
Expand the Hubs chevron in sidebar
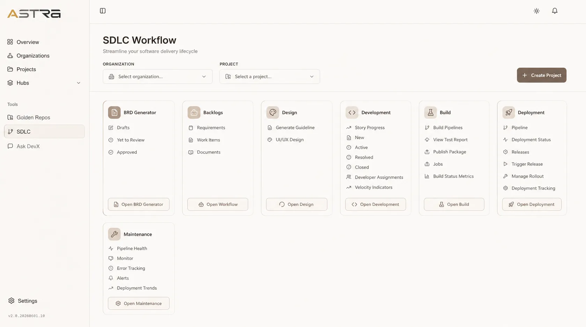pyautogui.click(x=79, y=83)
